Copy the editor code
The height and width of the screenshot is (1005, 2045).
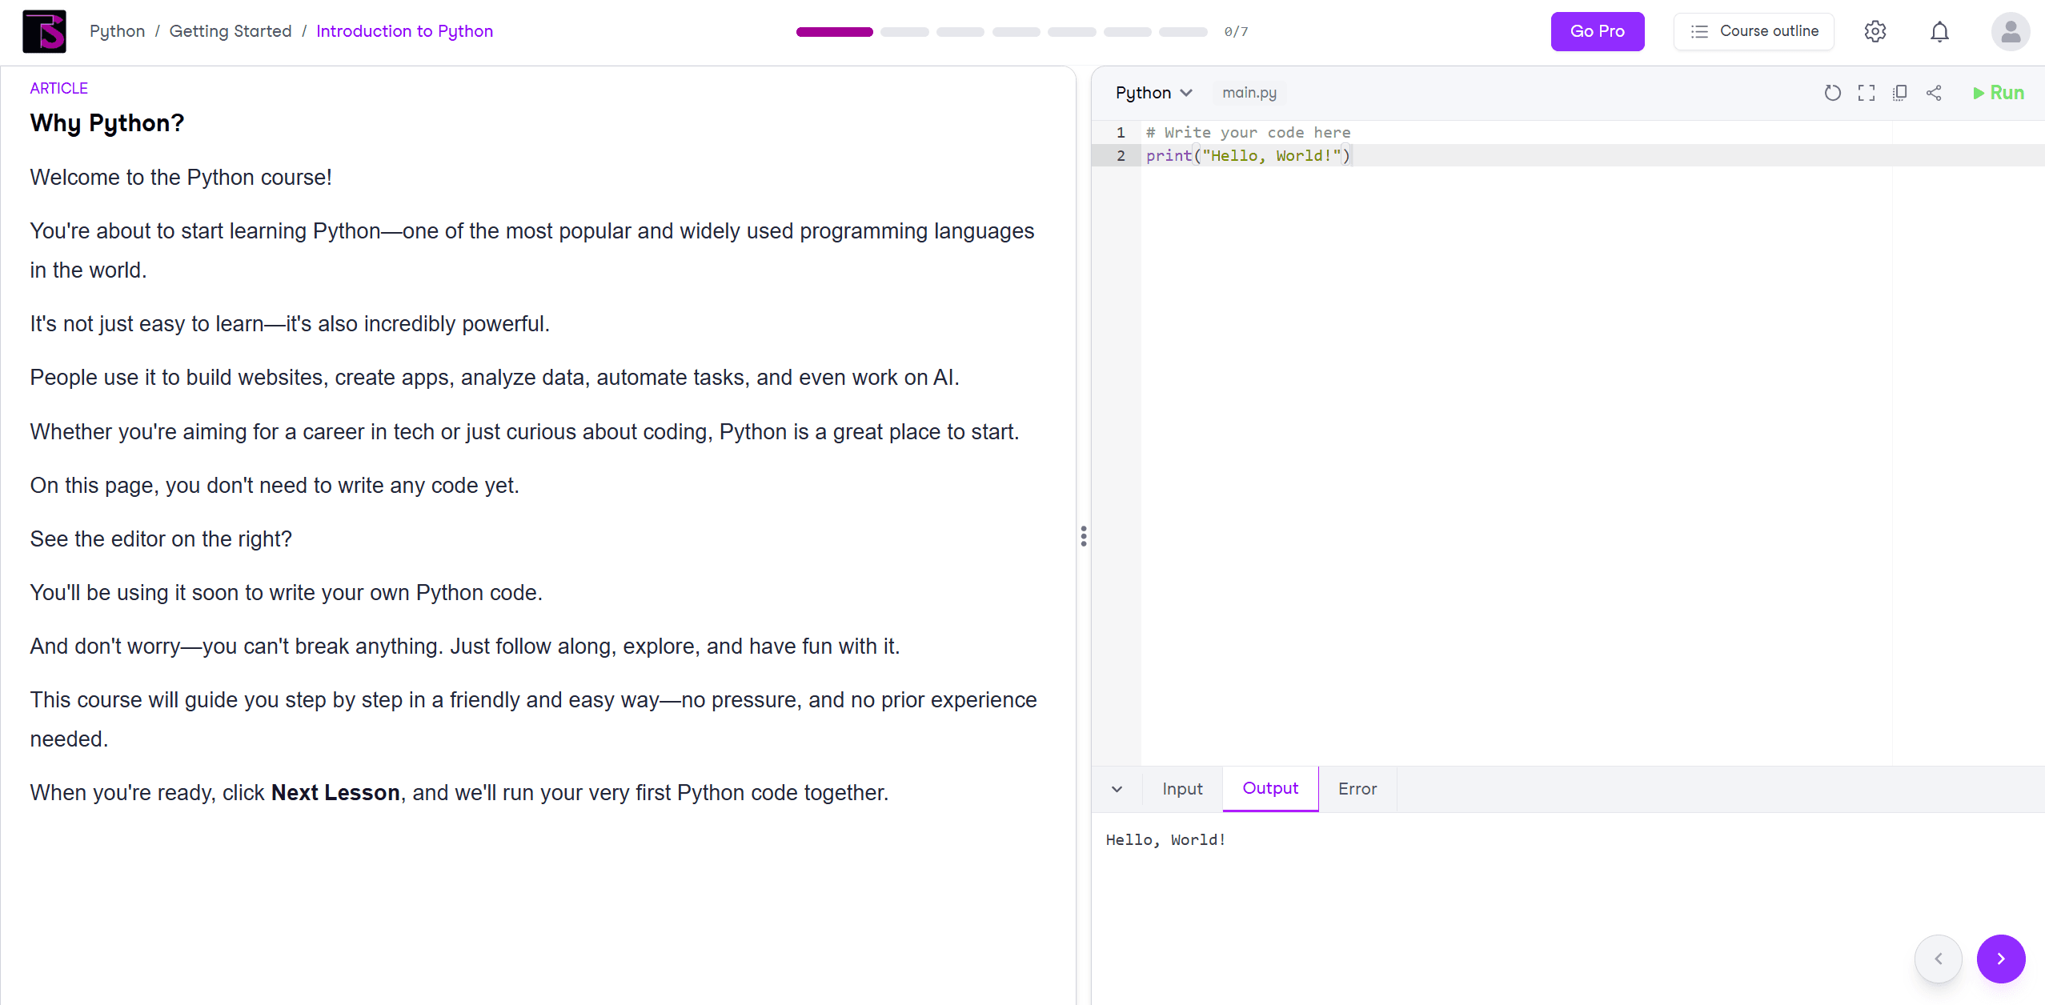click(x=1900, y=92)
